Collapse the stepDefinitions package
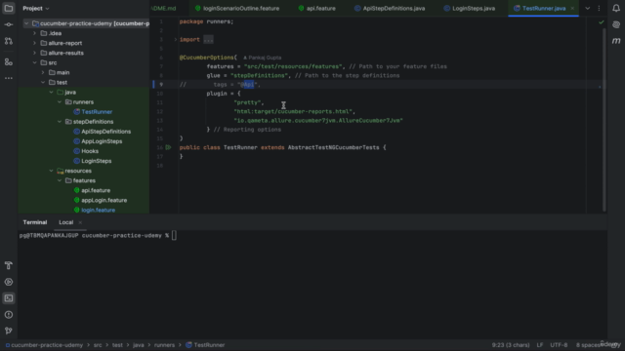The width and height of the screenshot is (625, 351). tap(60, 122)
